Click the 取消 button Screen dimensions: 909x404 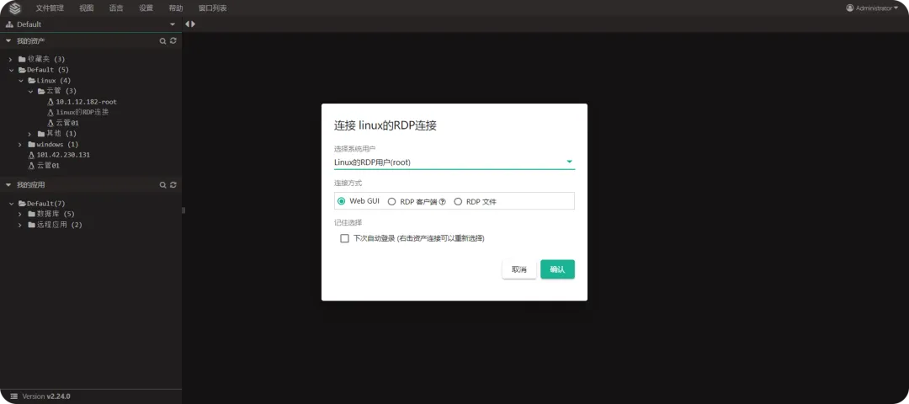pyautogui.click(x=518, y=269)
